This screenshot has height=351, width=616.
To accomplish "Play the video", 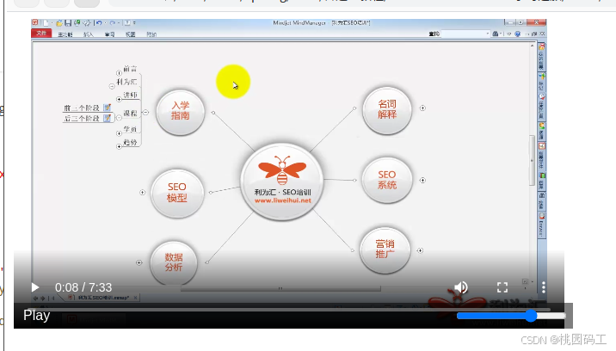I will click(x=35, y=287).
